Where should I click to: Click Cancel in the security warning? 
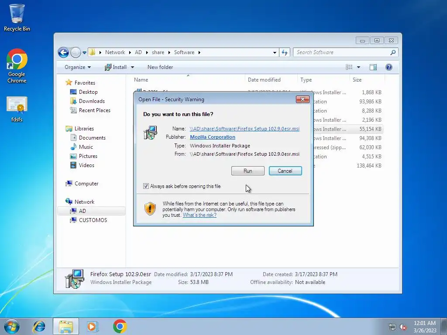point(285,171)
